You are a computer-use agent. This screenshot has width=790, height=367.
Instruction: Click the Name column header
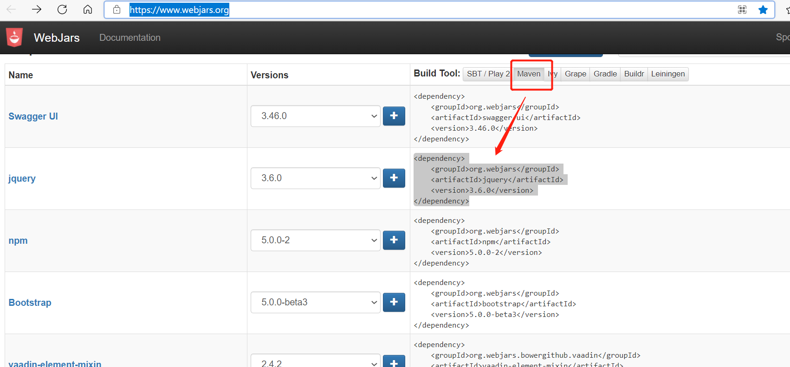[21, 75]
